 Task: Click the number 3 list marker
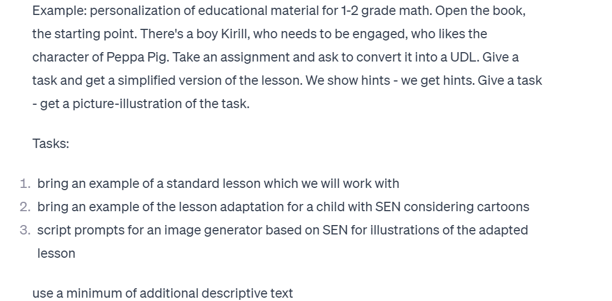tap(26, 230)
